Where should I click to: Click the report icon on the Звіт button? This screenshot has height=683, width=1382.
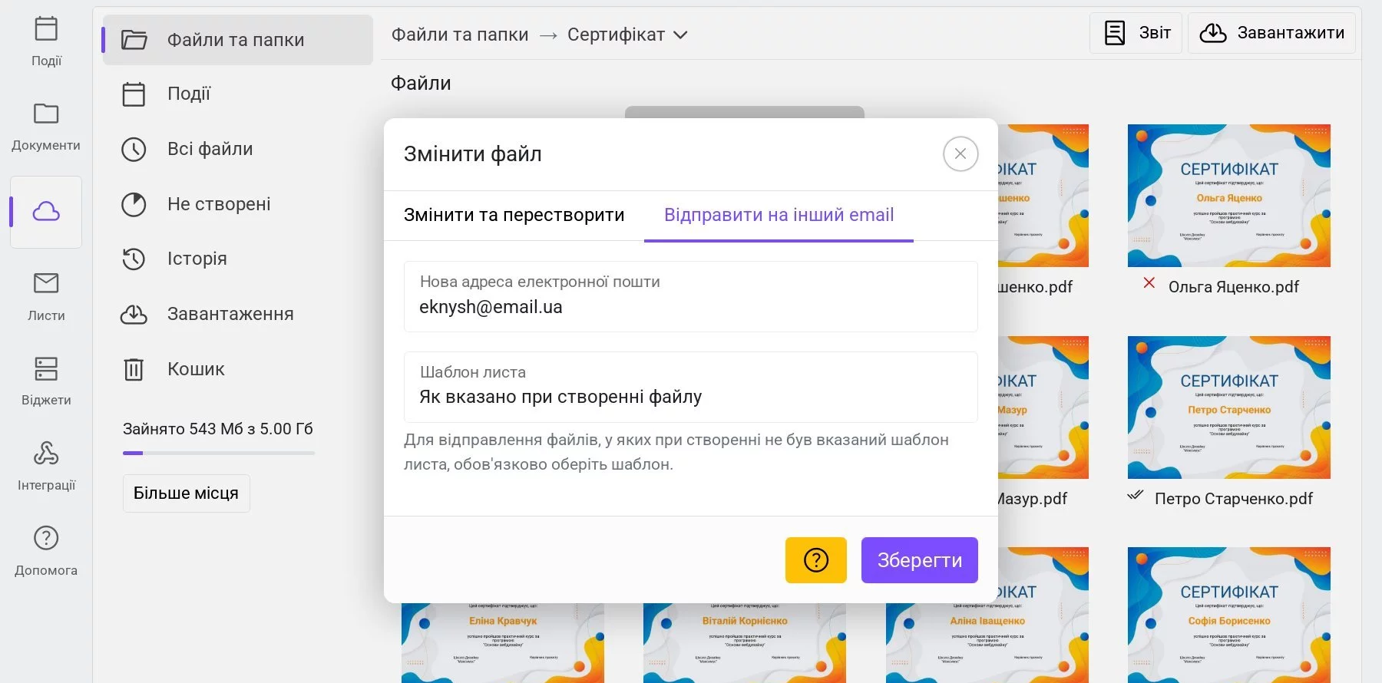click(x=1115, y=33)
